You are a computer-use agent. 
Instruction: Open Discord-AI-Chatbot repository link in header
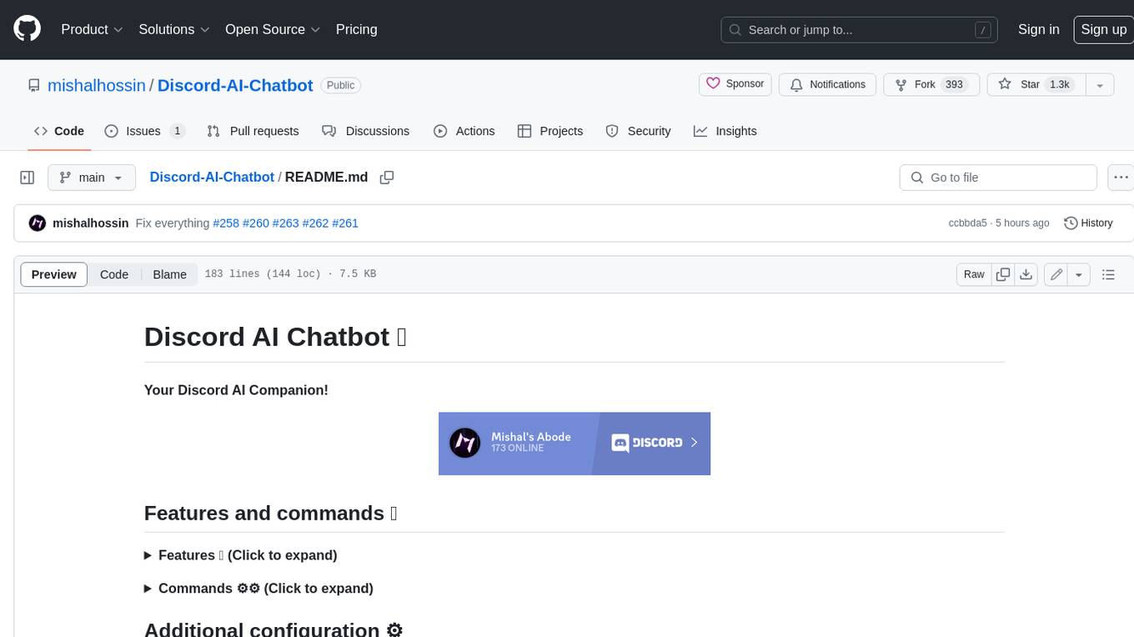(235, 85)
